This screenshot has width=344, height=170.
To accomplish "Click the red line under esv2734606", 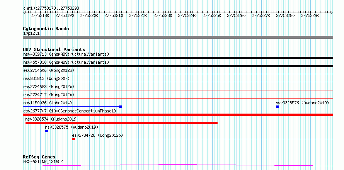I will pyautogui.click(x=178, y=74).
